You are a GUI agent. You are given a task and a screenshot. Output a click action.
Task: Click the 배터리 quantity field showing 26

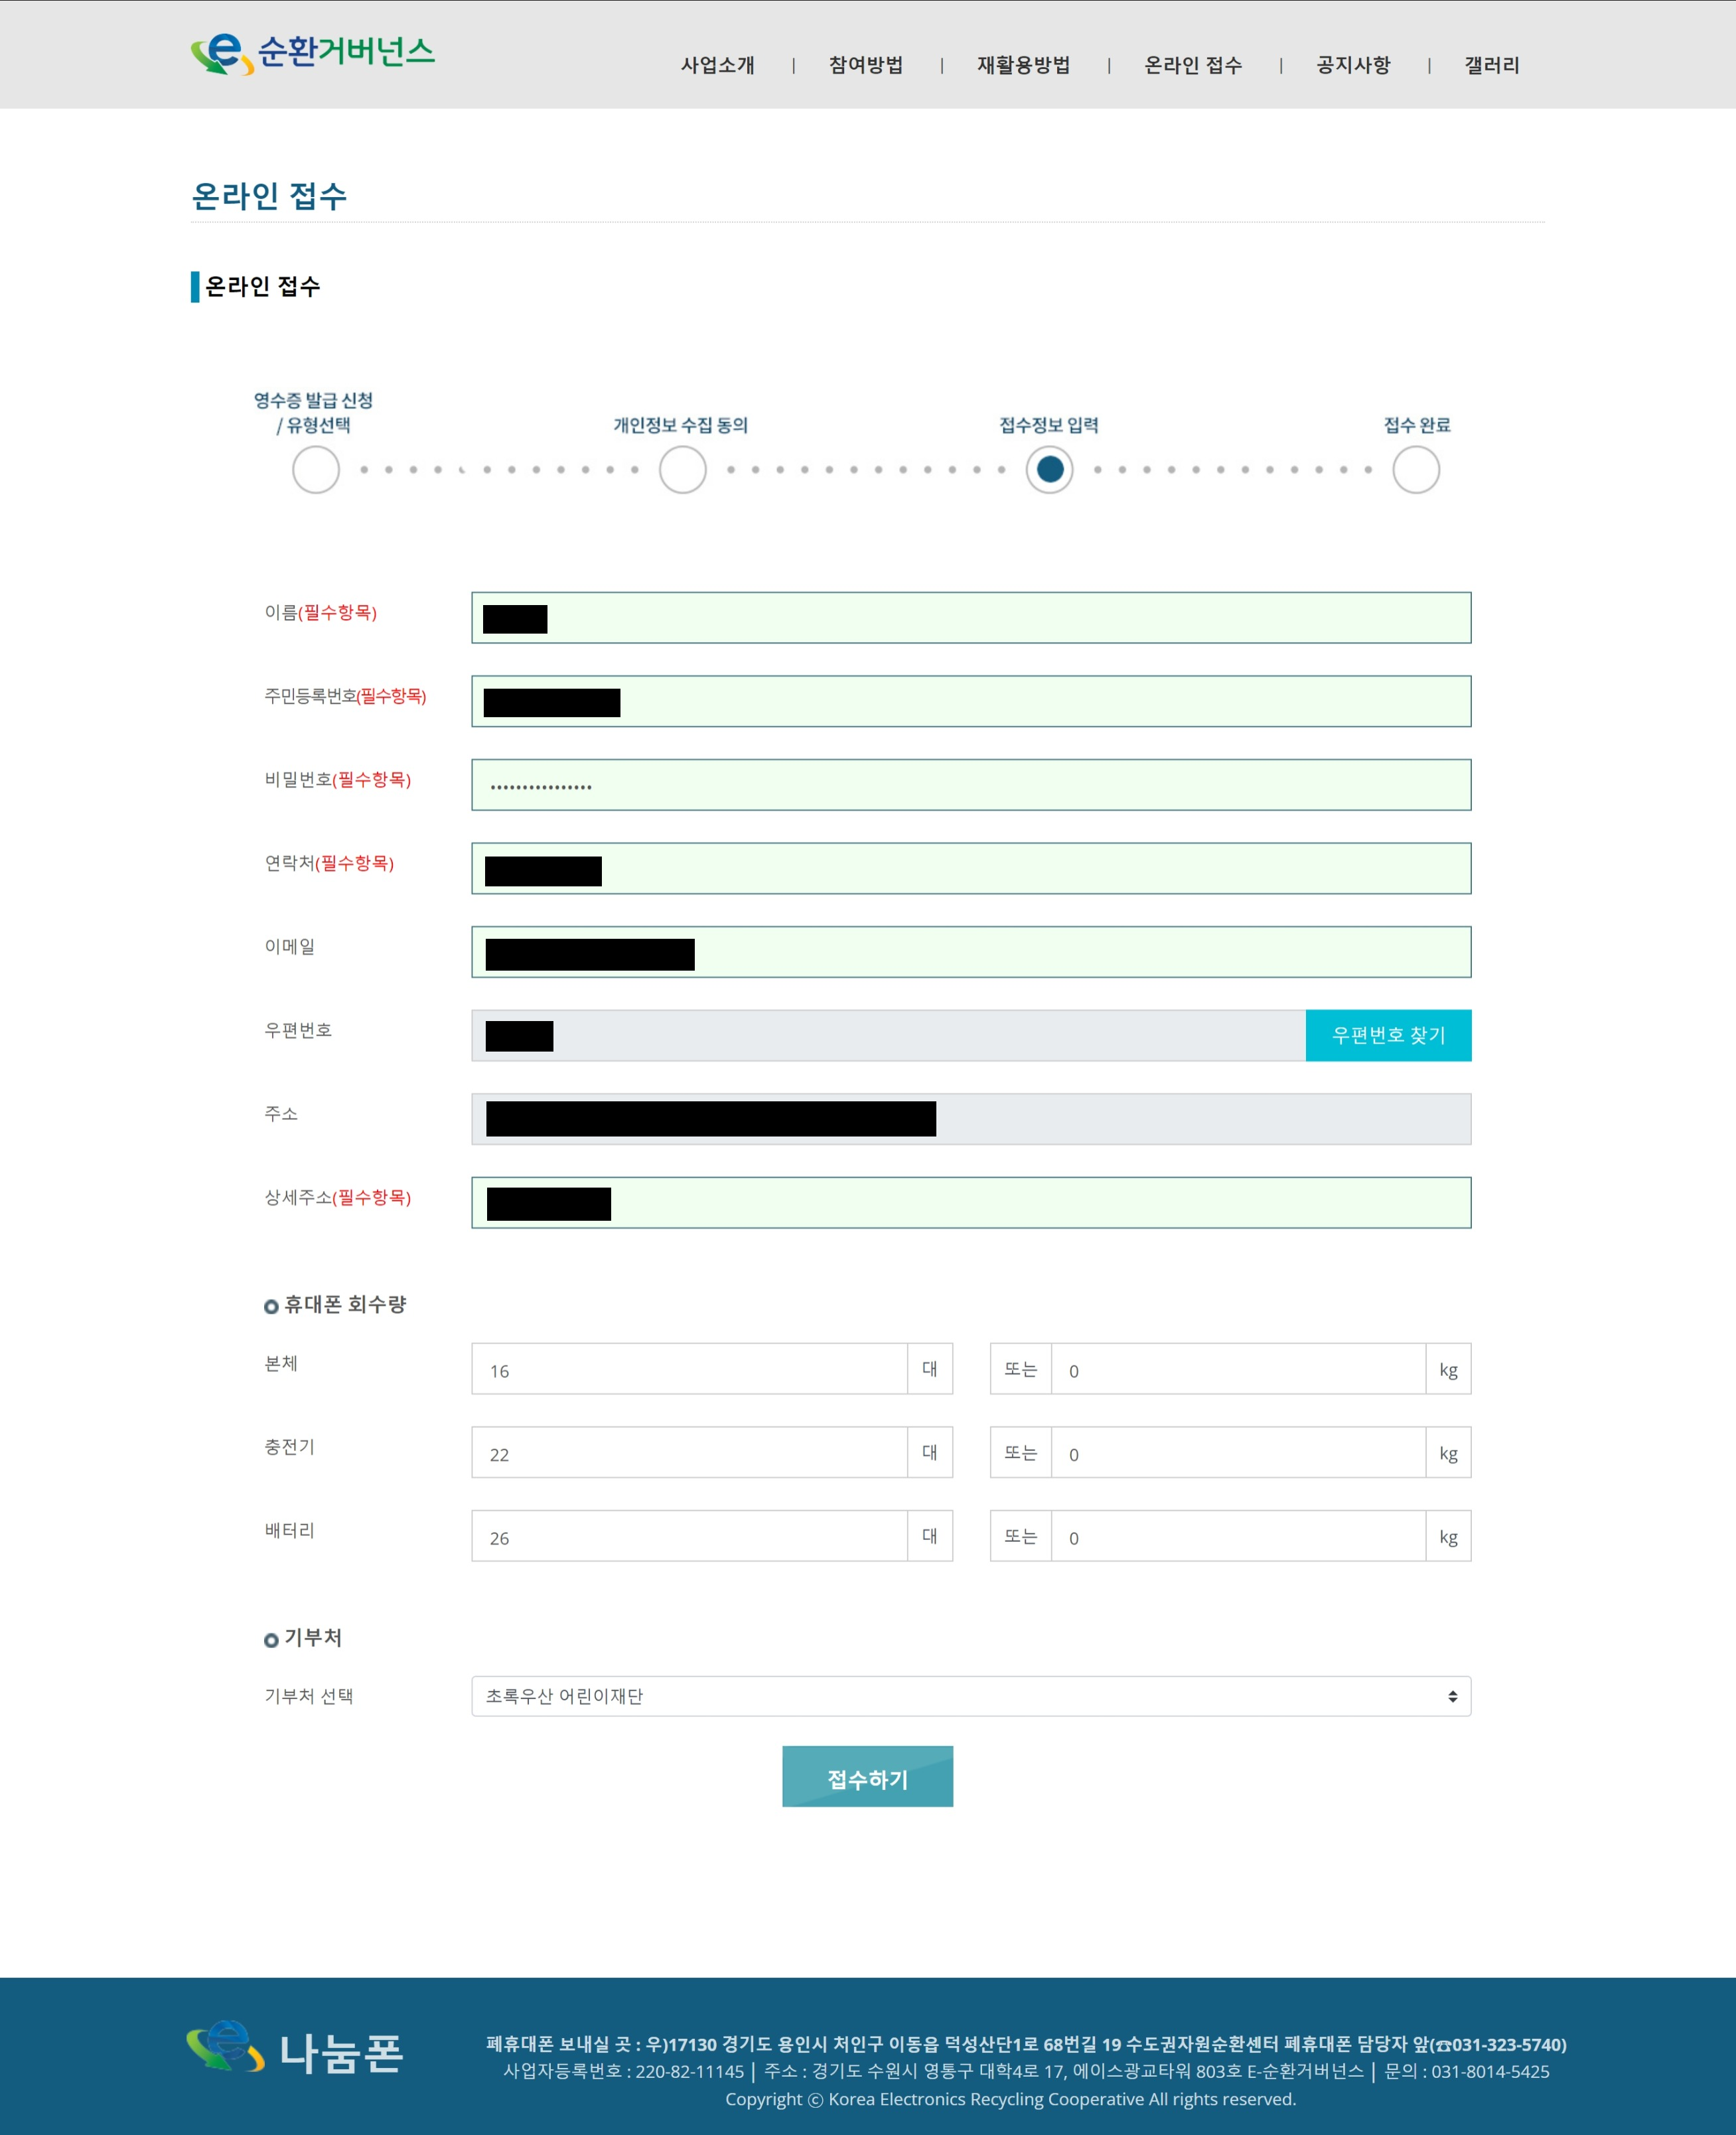pyautogui.click(x=690, y=1537)
